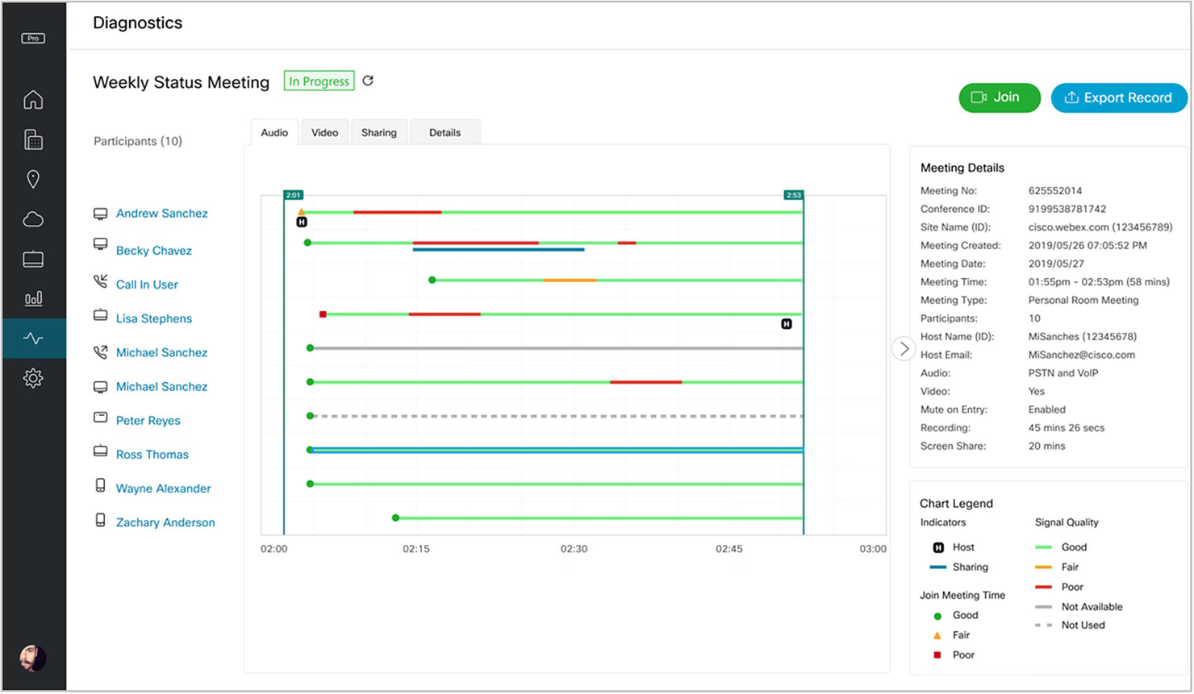Open the building sites icon in sidebar
The image size is (1194, 694).
coord(33,139)
